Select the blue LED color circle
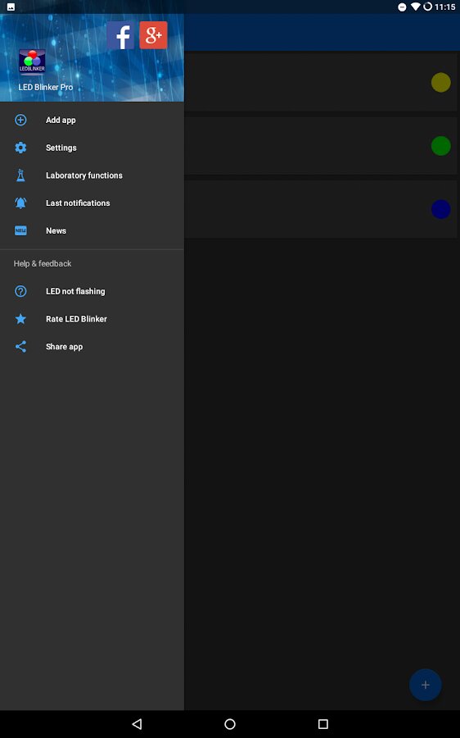This screenshot has height=738, width=460. (440, 209)
